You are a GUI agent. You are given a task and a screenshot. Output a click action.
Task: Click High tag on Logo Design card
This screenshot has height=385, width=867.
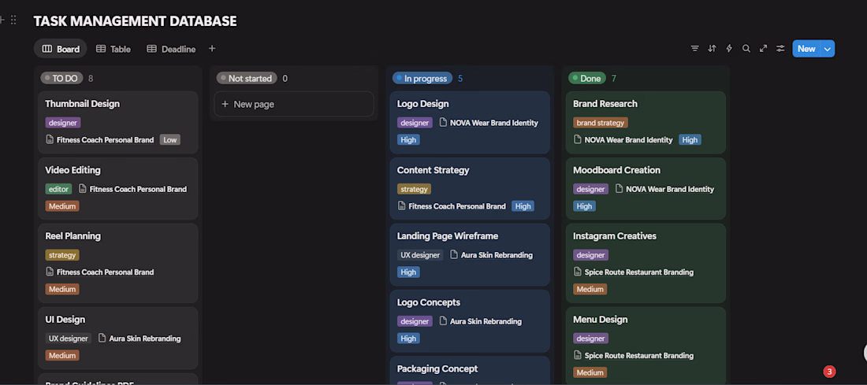[408, 139]
